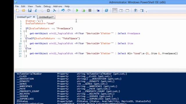Switch to the Untitled8.ps1 tab

[x=46, y=17]
